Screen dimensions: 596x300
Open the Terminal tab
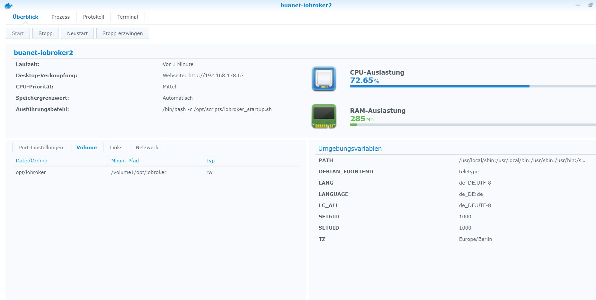point(128,17)
